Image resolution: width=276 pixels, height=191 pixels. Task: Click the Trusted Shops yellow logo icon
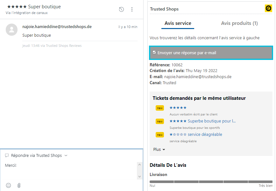268,8
